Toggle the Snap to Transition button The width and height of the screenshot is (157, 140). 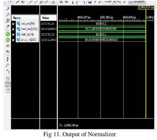click(8, 84)
